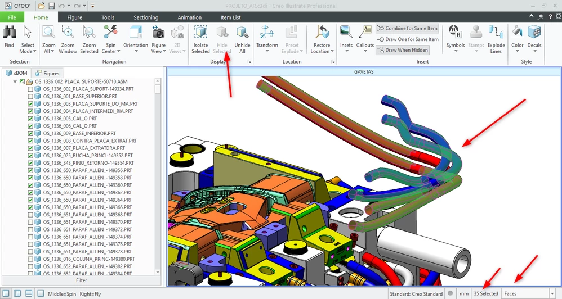Click the Save disk icon in title bar
Image resolution: width=562 pixels, height=299 pixels.
(x=51, y=6)
